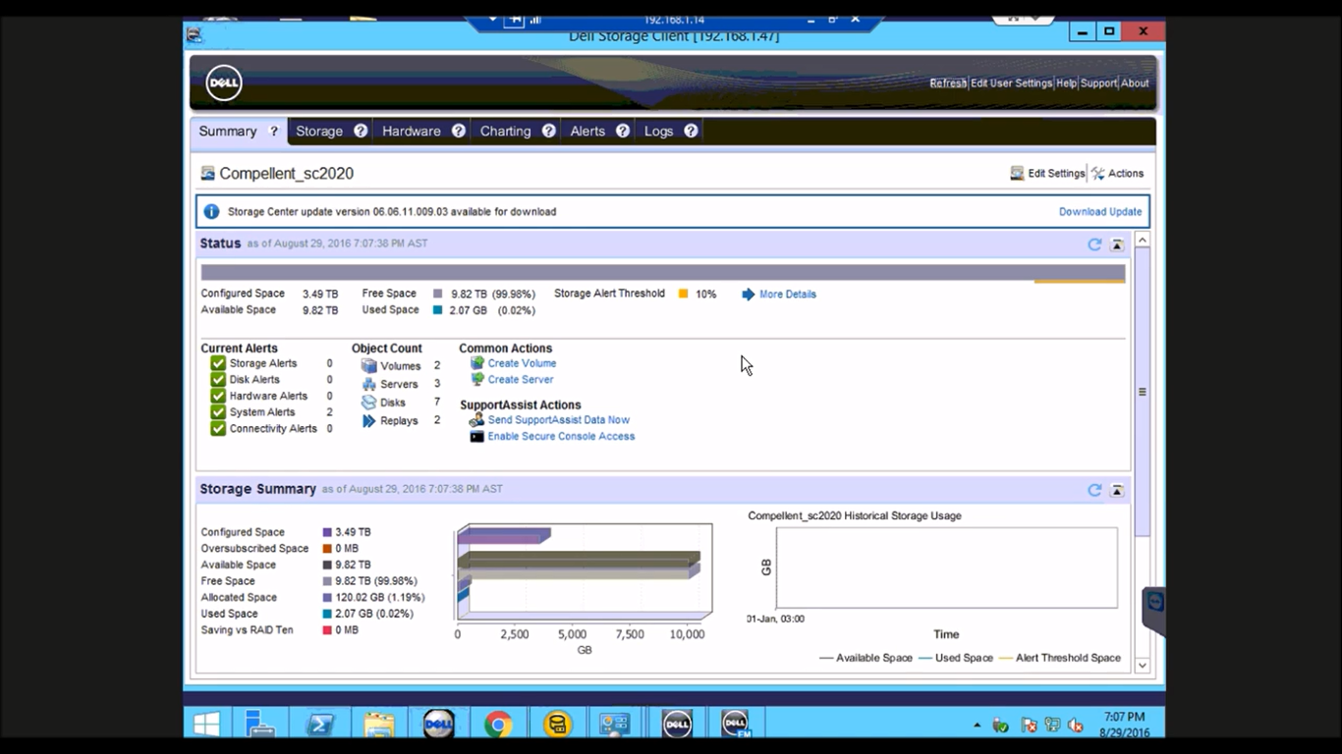
Task: Launch Chrome from the taskbar
Action: tap(498, 724)
